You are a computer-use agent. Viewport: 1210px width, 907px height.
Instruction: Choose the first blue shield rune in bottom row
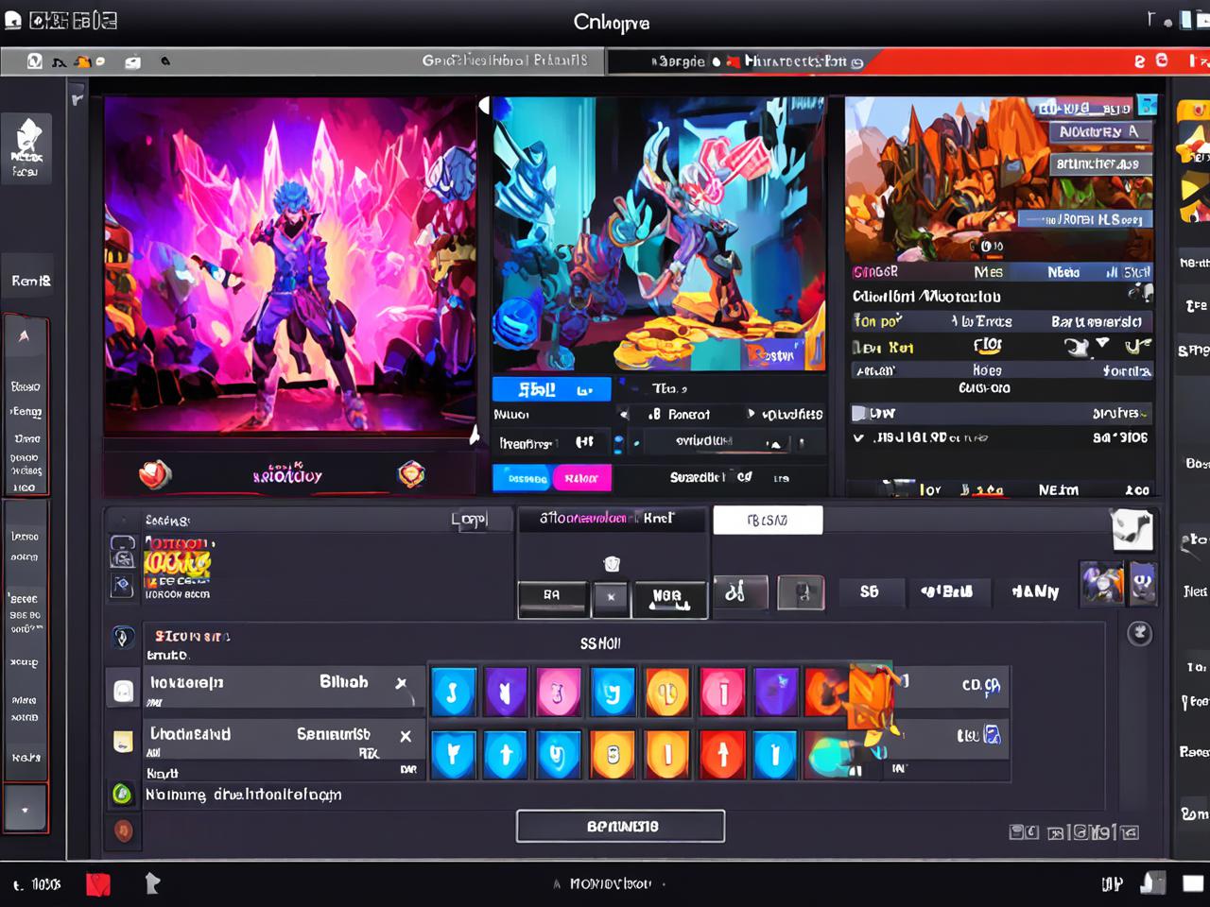453,755
